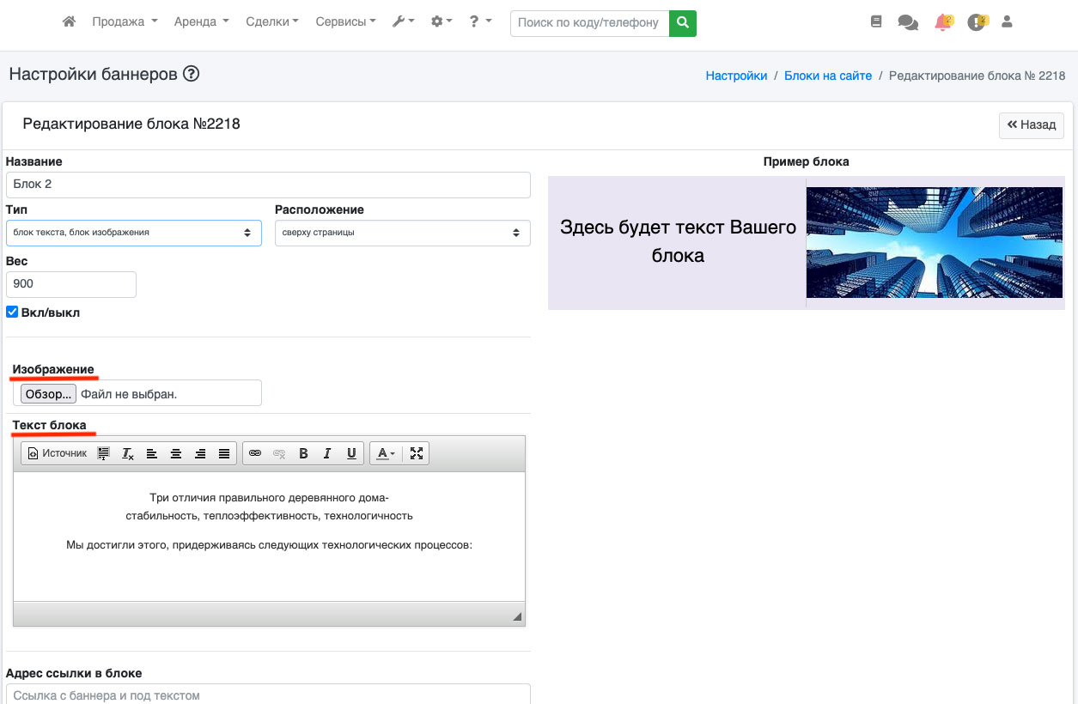1078x704 pixels.
Task: Open the chat messages icon
Action: [908, 23]
